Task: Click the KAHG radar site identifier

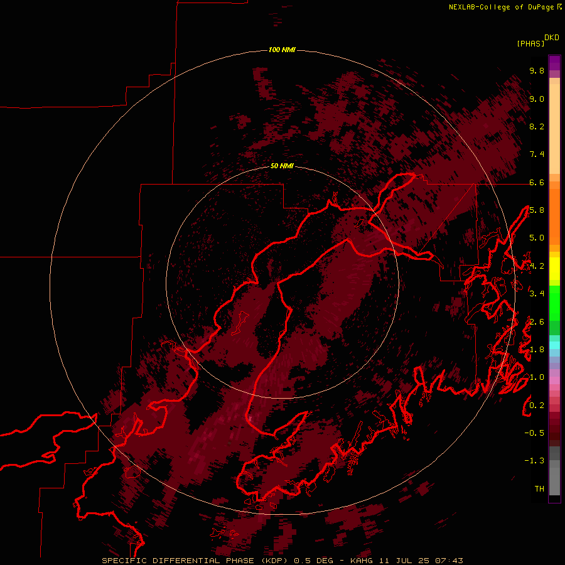Action: pyautogui.click(x=361, y=561)
